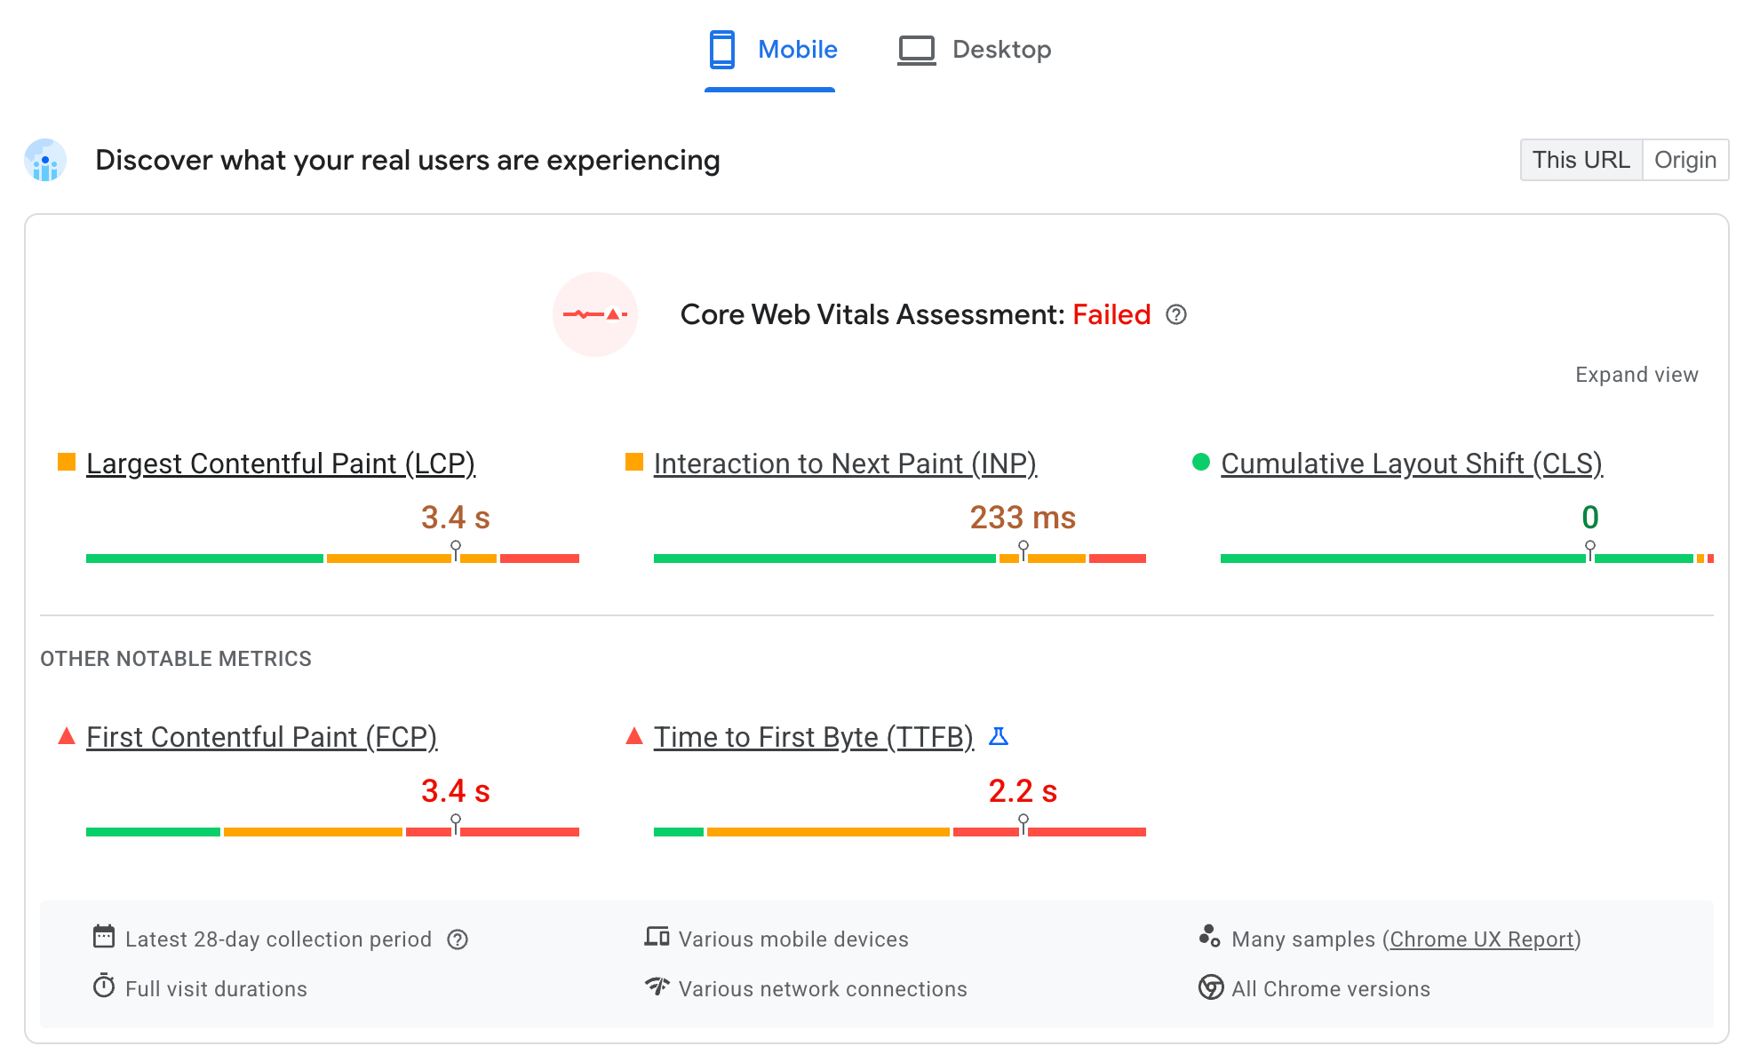Click the Desktop tab icon
The height and width of the screenshot is (1062, 1752).
pos(915,50)
